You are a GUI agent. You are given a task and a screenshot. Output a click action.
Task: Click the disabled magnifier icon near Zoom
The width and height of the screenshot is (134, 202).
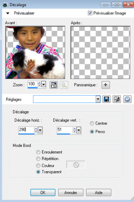(64, 85)
